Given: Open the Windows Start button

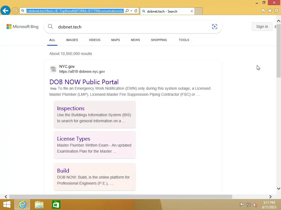Looking at the screenshot, I should pyautogui.click(x=7, y=205).
